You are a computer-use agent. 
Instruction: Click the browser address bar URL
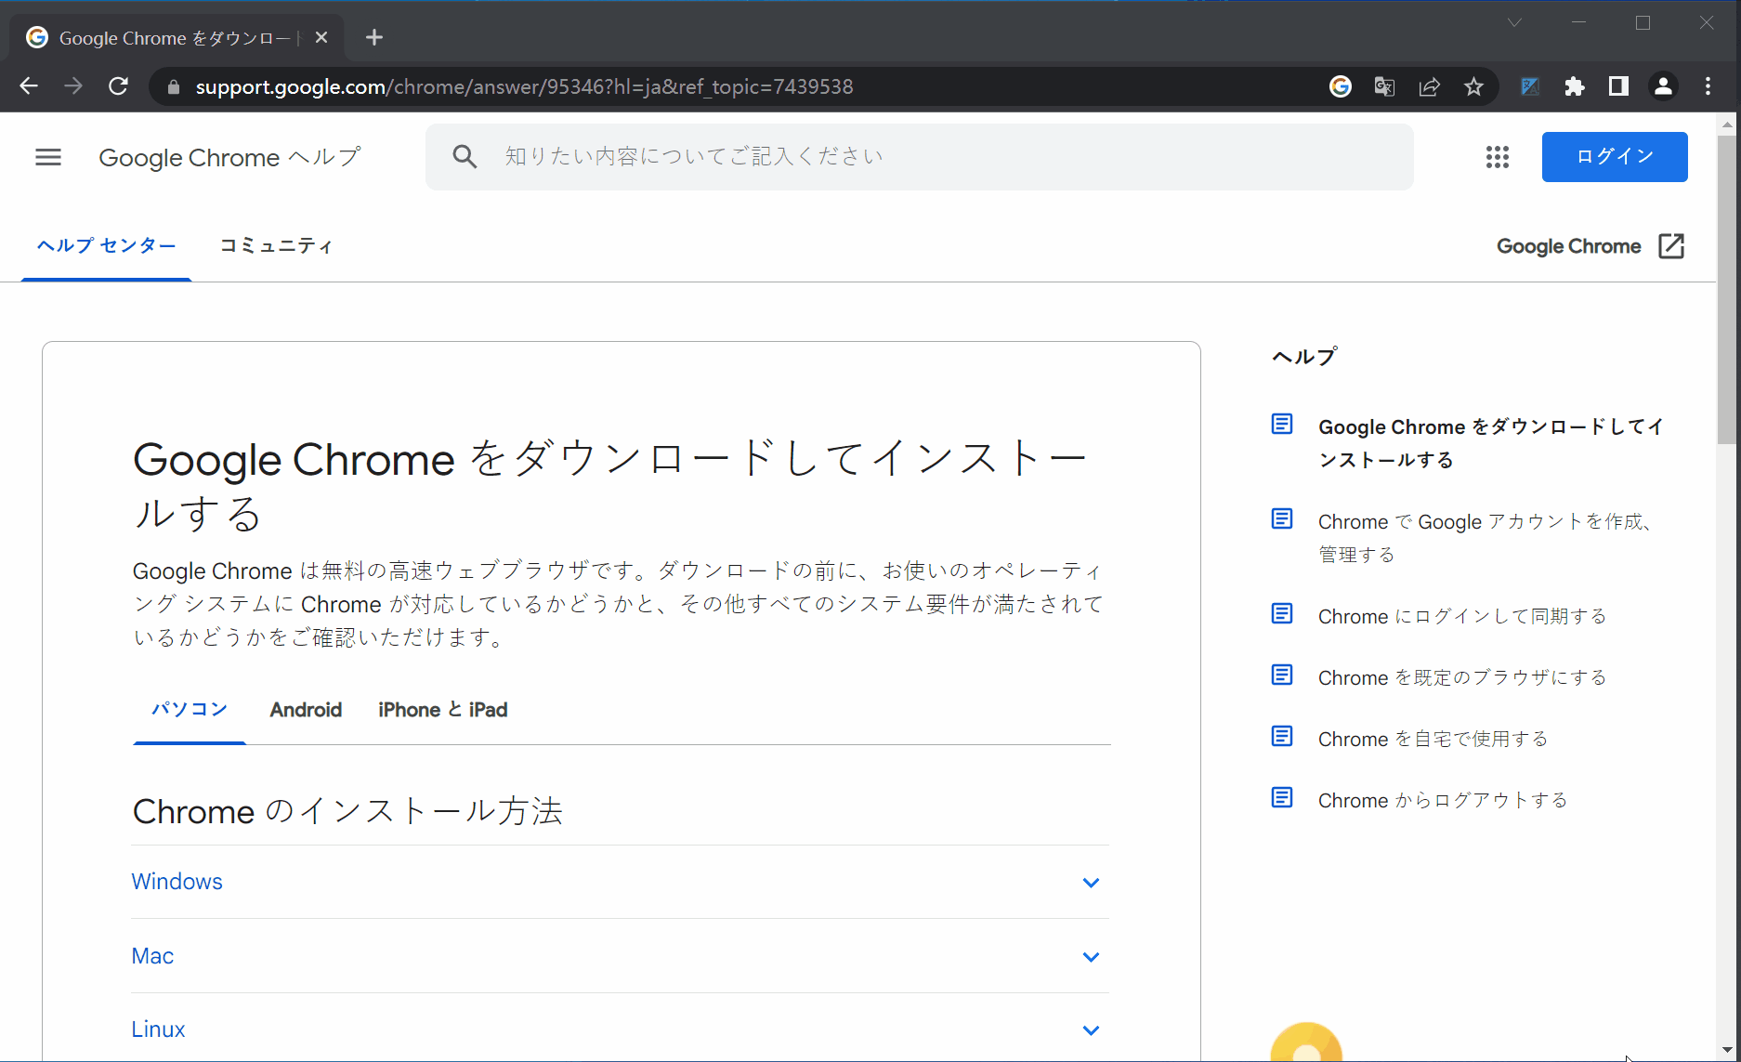pos(524,86)
